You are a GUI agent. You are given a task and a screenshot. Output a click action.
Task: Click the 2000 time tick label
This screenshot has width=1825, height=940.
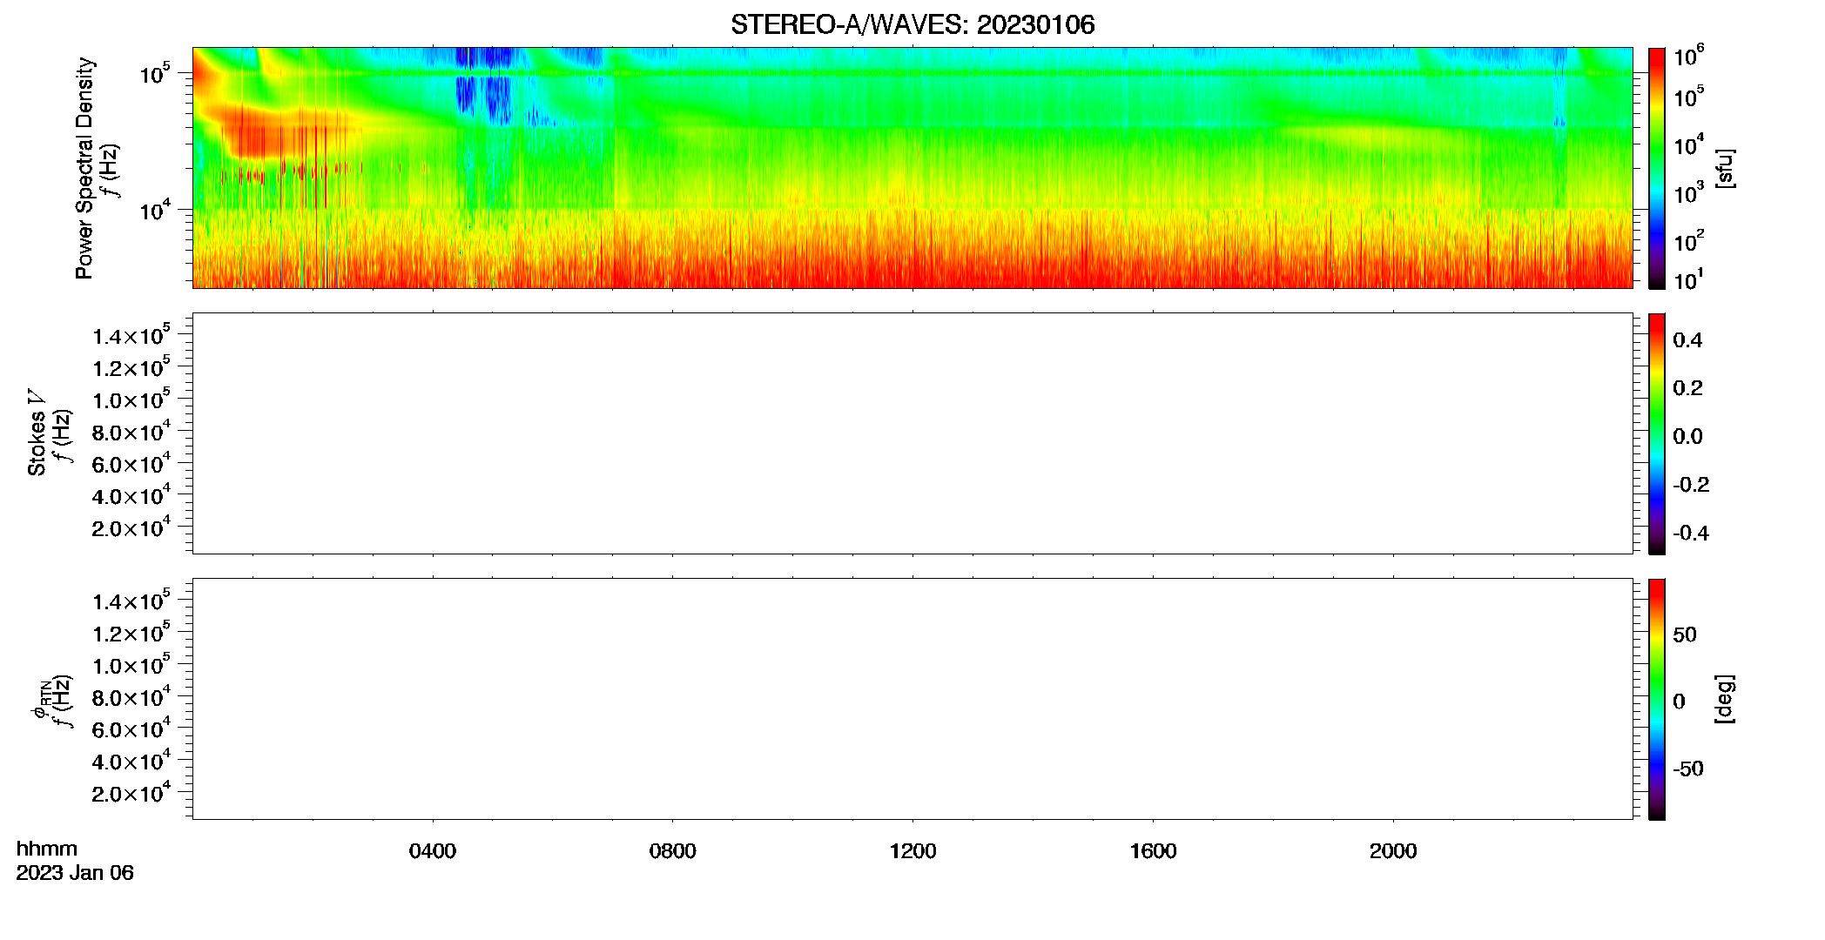point(1393,851)
